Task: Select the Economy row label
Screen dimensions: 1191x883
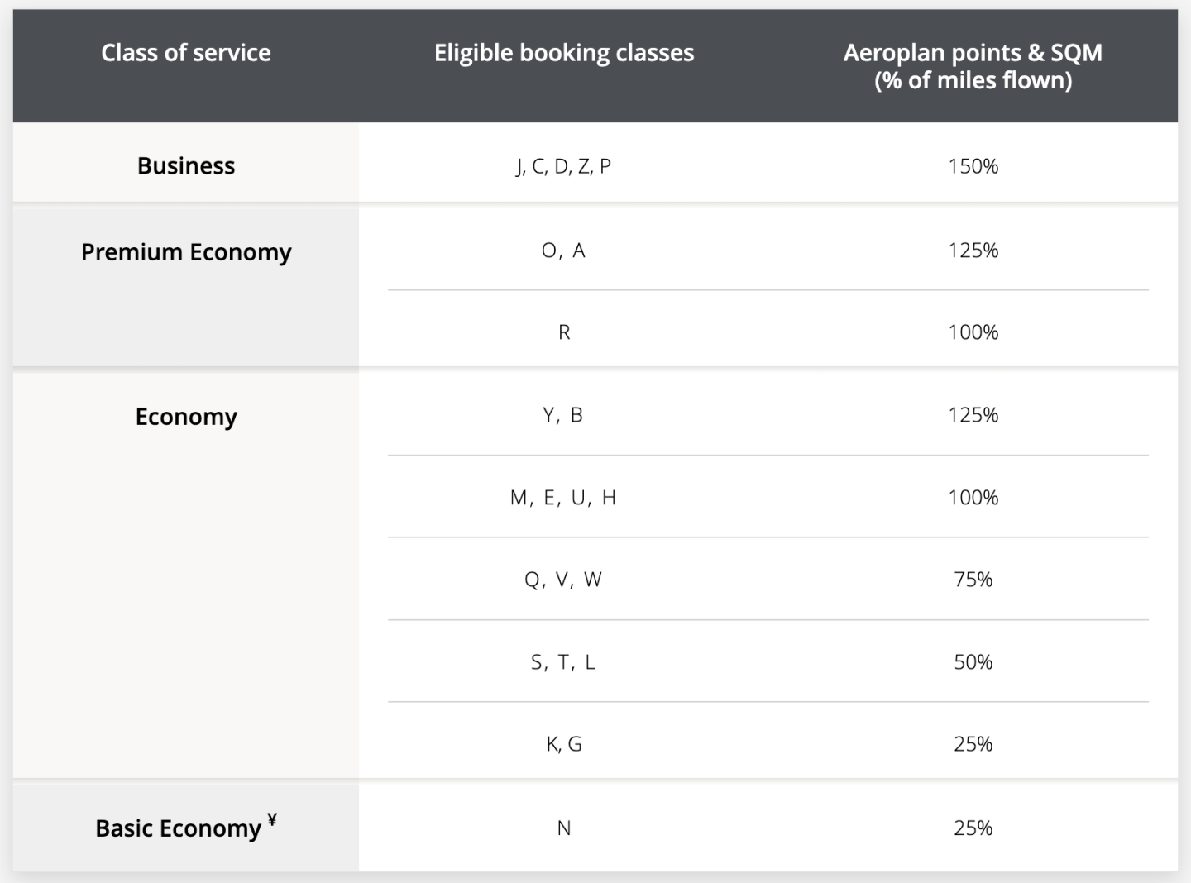Action: click(x=186, y=417)
